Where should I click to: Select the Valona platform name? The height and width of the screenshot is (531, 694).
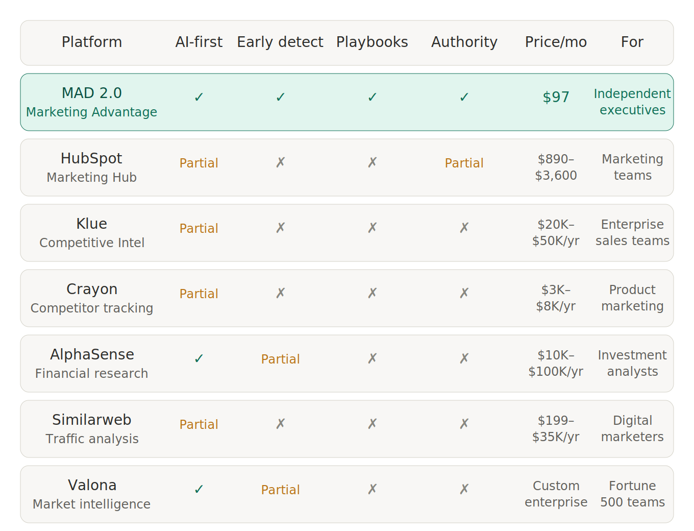point(92,485)
